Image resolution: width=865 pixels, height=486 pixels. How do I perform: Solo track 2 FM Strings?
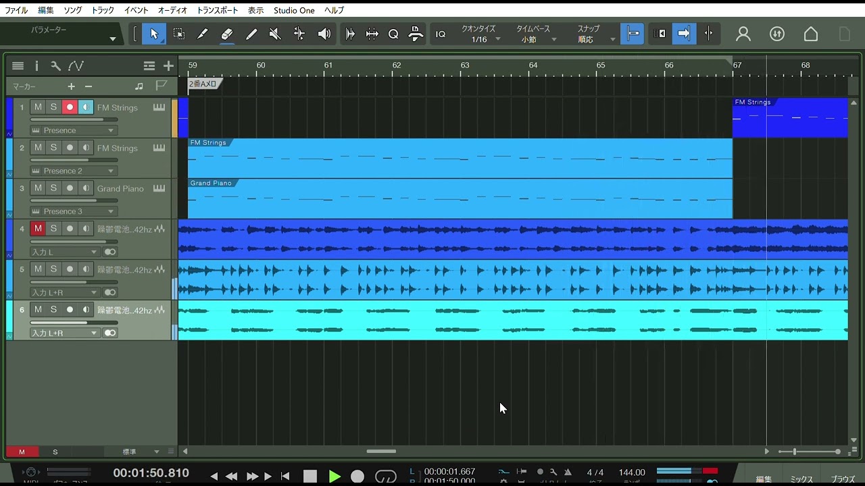53,148
